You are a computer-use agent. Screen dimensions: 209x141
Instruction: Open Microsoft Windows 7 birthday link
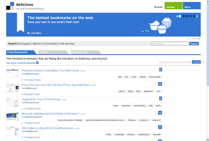[50, 114]
